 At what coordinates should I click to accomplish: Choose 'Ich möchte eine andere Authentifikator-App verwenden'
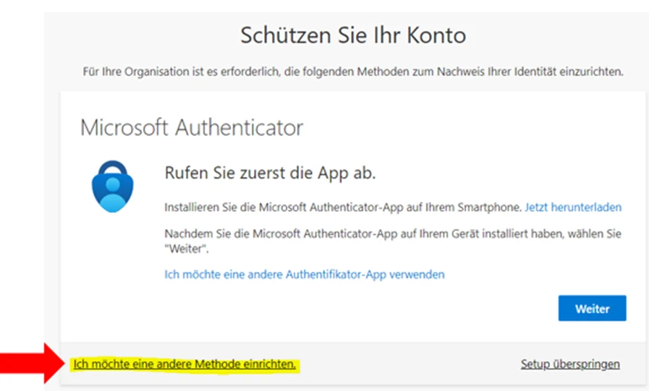[x=304, y=275]
